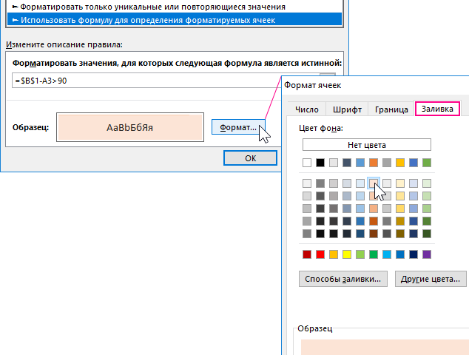This screenshot has height=355, width=469.
Task: Pick orange swatch in top color row
Action: point(374,163)
